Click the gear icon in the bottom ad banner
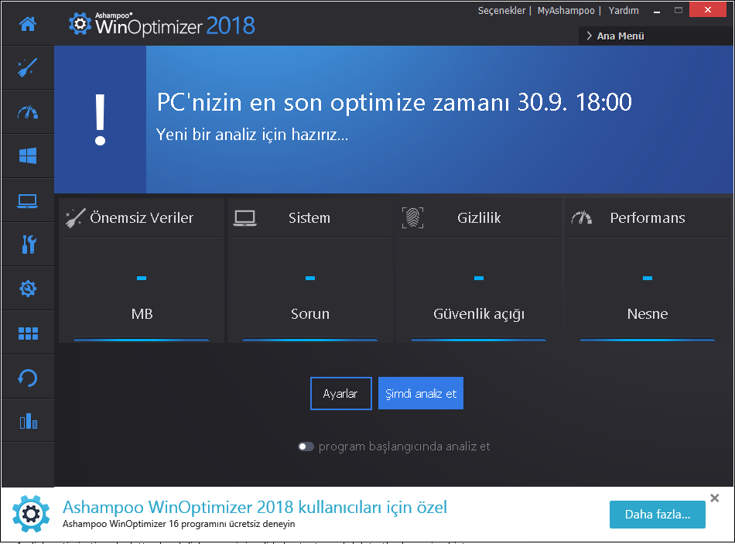735x544 pixels. (31, 514)
